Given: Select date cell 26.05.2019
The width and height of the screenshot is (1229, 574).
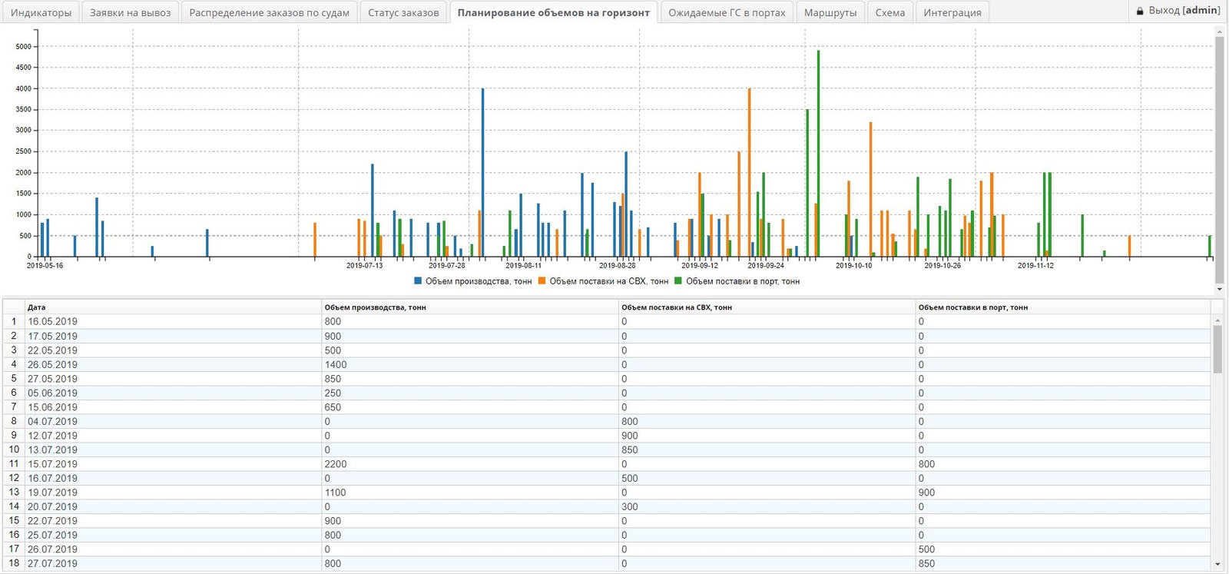Looking at the screenshot, I should [174, 364].
